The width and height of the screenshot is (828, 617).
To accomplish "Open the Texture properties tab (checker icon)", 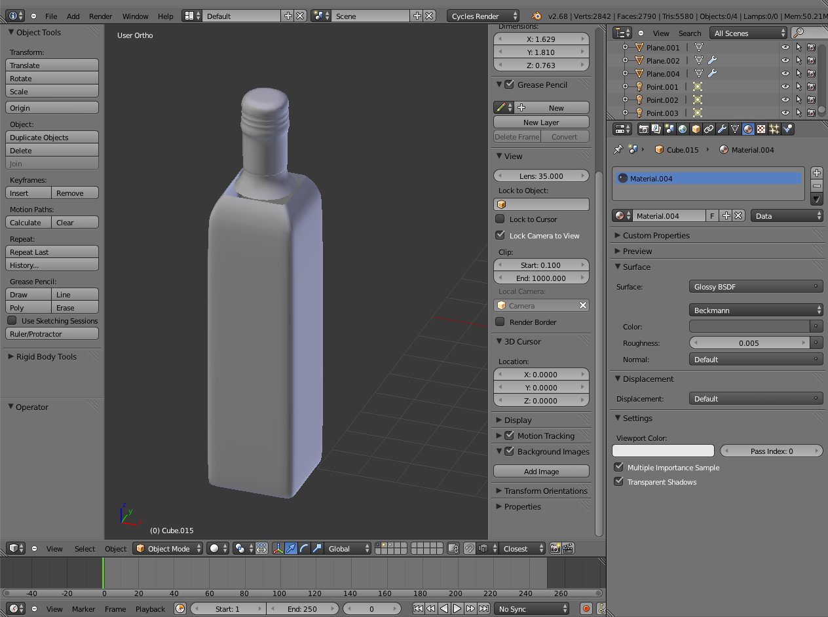I will point(761,129).
